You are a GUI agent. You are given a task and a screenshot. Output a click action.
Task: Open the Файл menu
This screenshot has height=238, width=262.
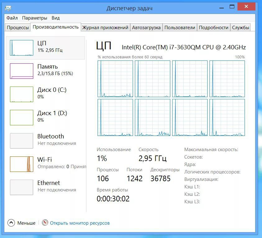pyautogui.click(x=12, y=18)
